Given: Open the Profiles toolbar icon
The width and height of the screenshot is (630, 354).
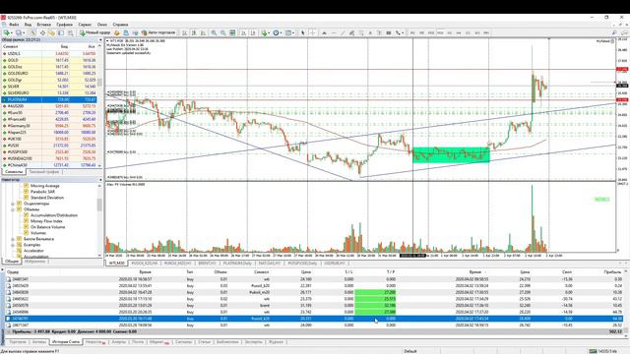Looking at the screenshot, I should click(18, 32).
